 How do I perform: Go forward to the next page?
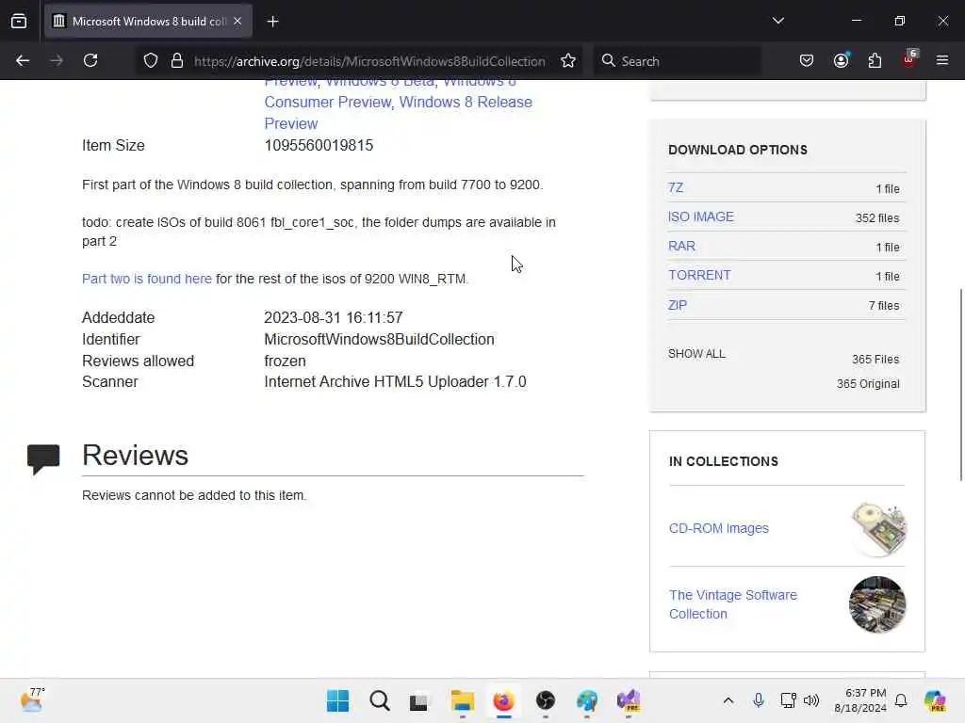click(x=57, y=60)
